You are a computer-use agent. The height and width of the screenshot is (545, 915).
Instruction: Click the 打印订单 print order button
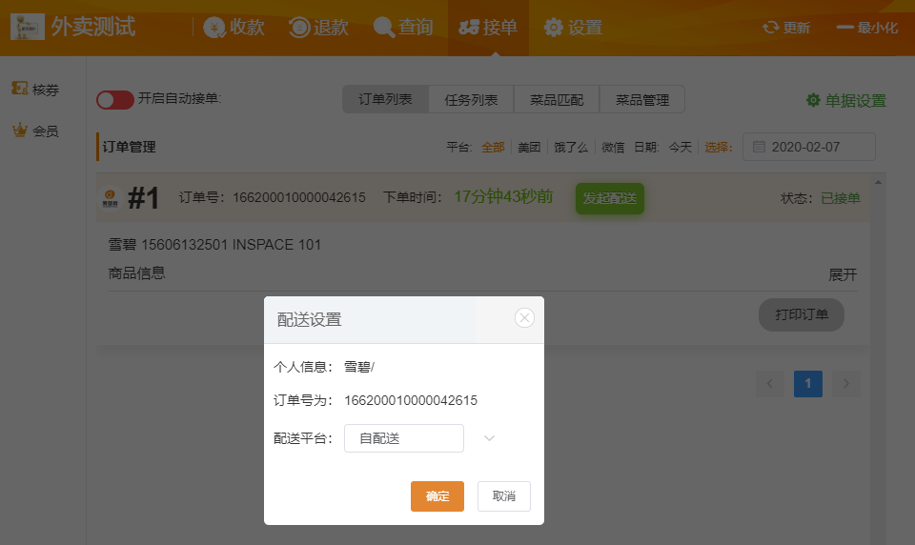[x=801, y=314]
